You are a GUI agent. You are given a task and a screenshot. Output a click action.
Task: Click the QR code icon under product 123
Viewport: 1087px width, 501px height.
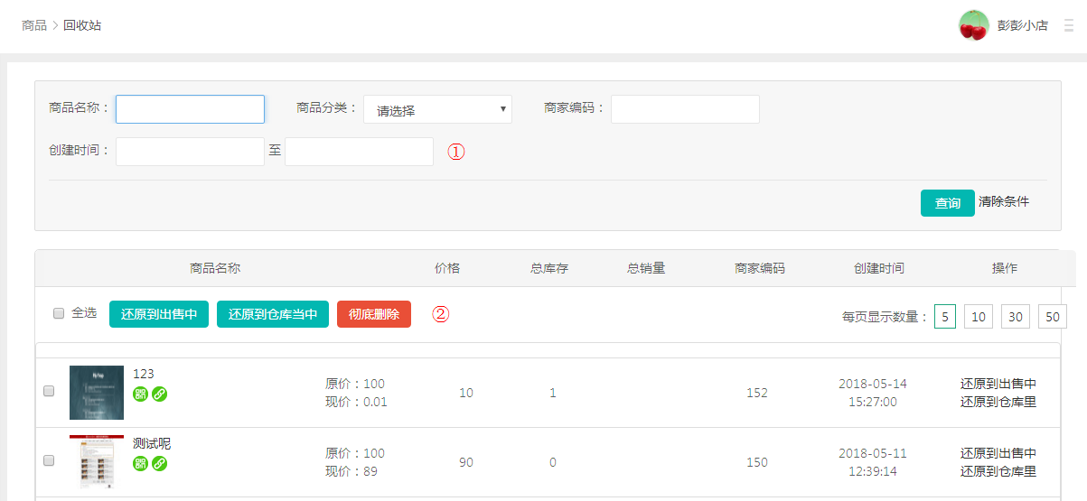(x=140, y=394)
